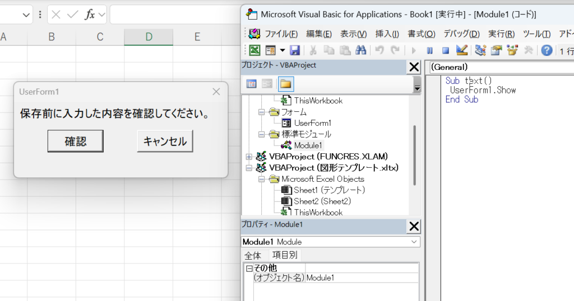Close the Project - VBAProject pane
This screenshot has width=574, height=301.
414,67
